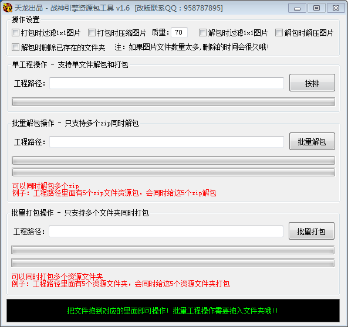
Task: Toggle 解包时删除已存在的文件夹 checkbox
Action: [x=15, y=47]
